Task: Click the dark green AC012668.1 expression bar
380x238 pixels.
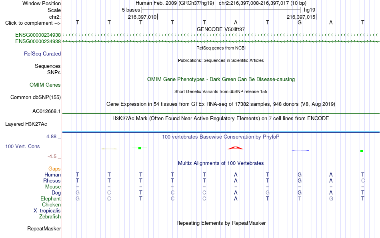Action: (221, 114)
